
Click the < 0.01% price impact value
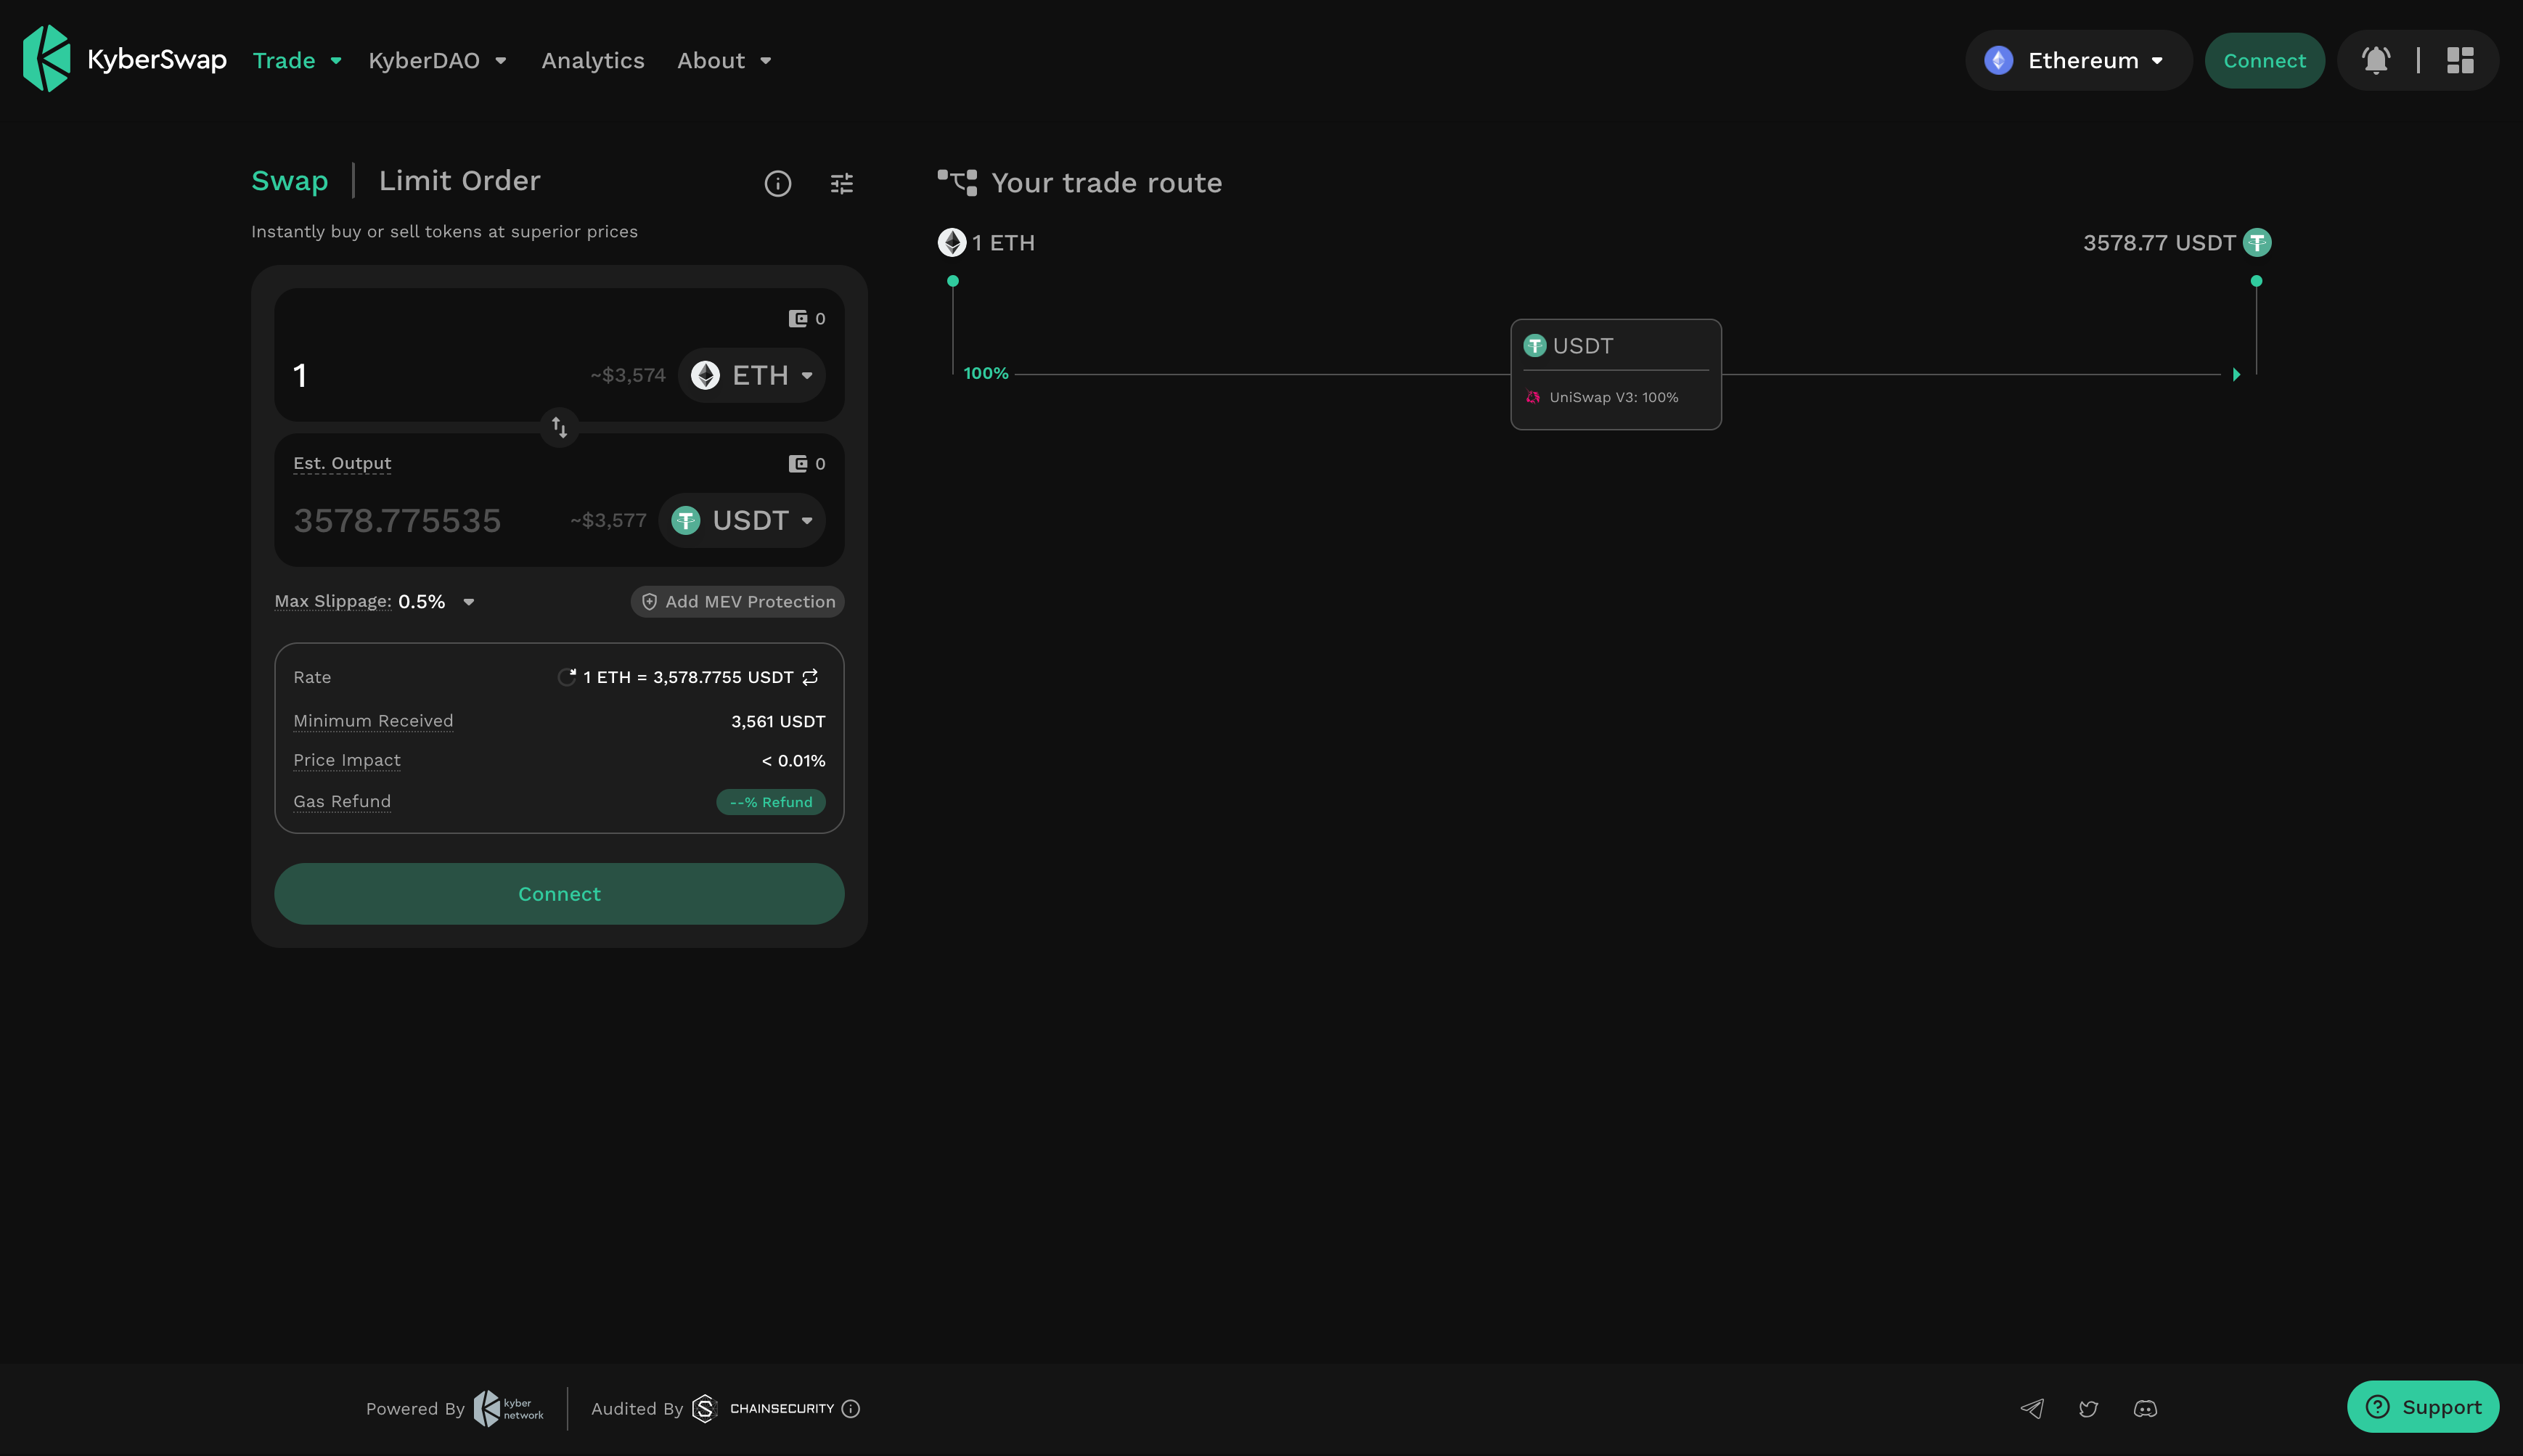point(794,761)
